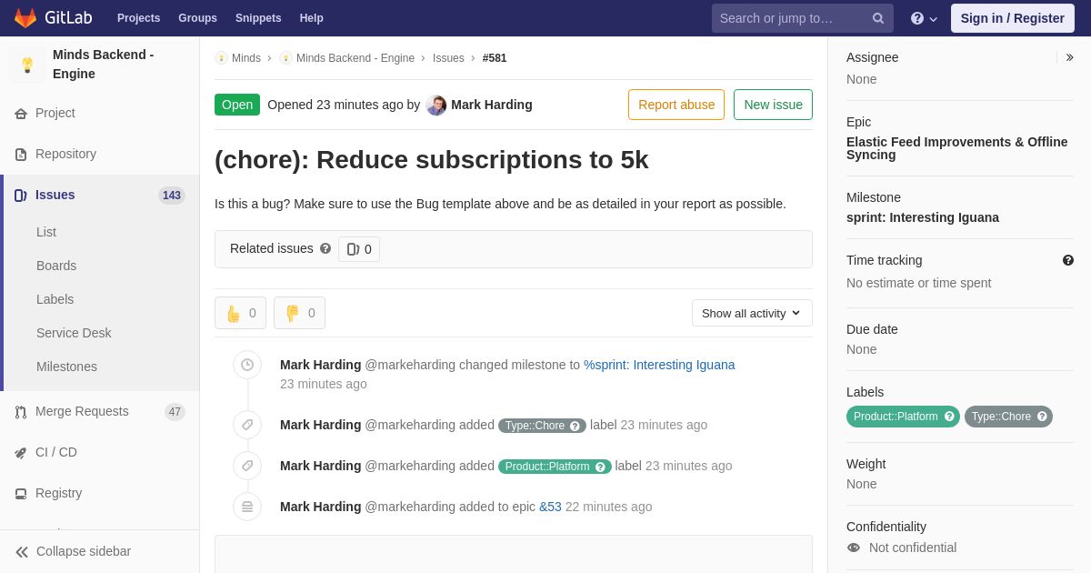The height and width of the screenshot is (573, 1091).
Task: Collapse the right sidebar with the double chevron
Action: [1069, 57]
